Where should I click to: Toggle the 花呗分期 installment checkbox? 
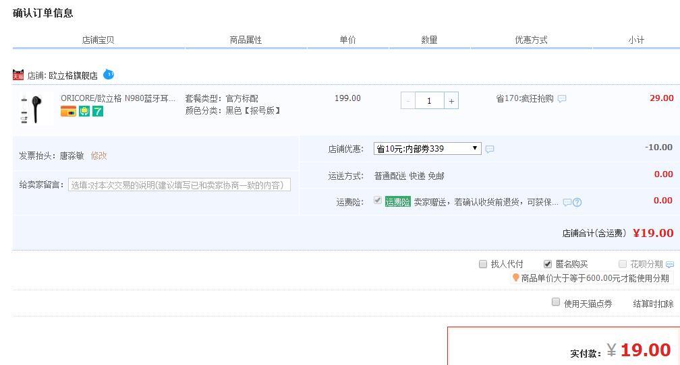[x=622, y=264]
